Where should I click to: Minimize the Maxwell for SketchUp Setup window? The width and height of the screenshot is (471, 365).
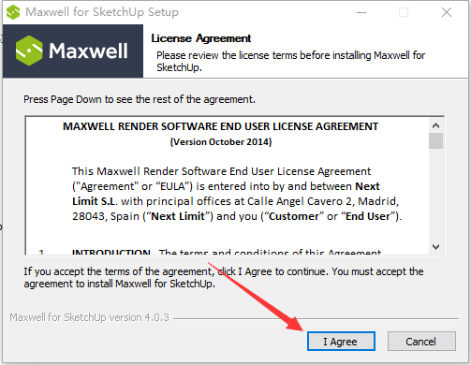[x=361, y=12]
